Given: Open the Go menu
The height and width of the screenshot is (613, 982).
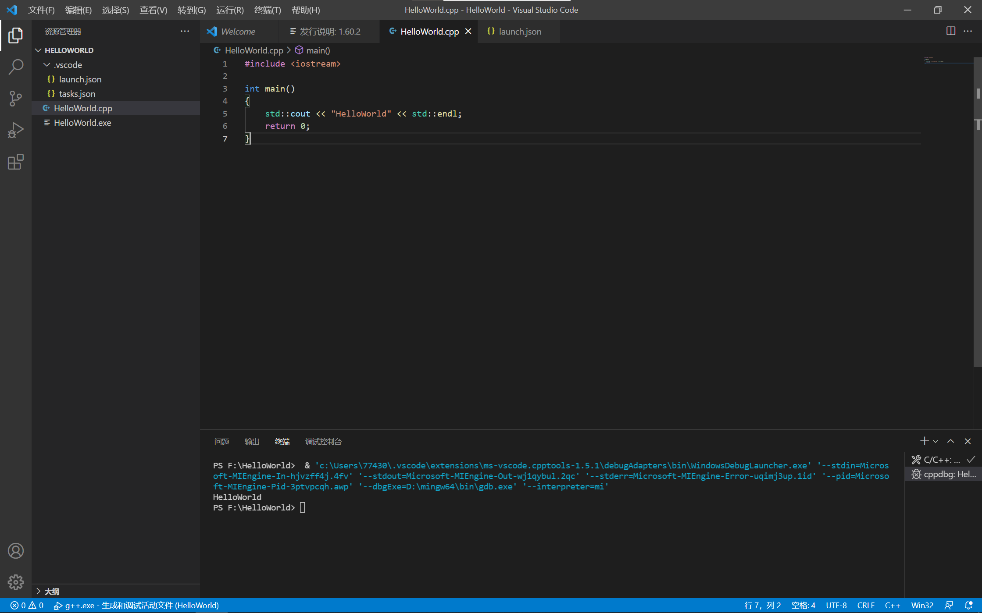Looking at the screenshot, I should click(192, 10).
